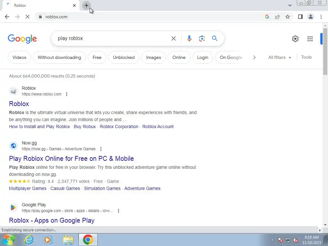The height and width of the screenshot is (246, 328).
Task: Open How to Install and Play Roblox
Action: [39, 127]
